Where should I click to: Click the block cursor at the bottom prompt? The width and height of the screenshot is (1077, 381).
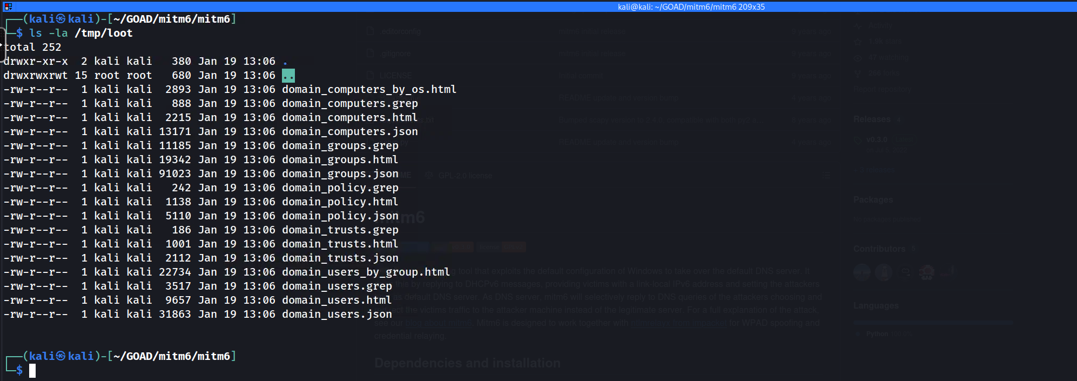point(32,370)
